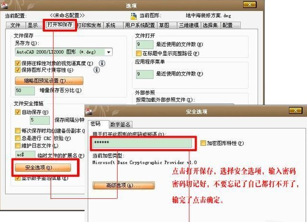Click 文件打开 最近使用的文件数 field
Image resolution: width=307 pixels, height=222 pixels.
[145, 45]
